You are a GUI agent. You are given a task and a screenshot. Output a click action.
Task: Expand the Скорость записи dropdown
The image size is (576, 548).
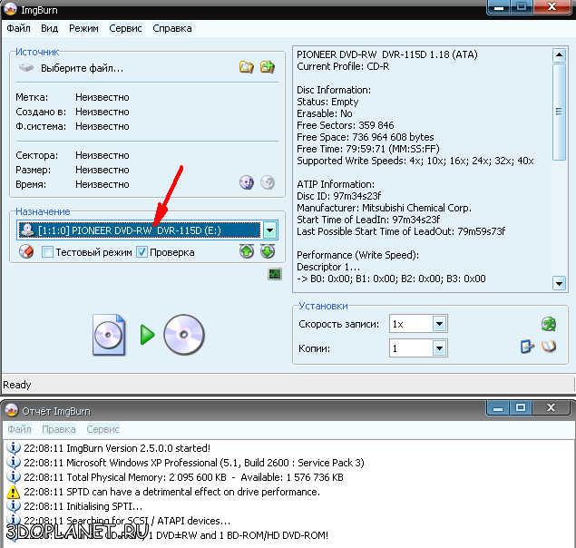tap(439, 324)
